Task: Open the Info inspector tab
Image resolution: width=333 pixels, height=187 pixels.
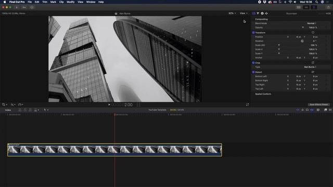Action: point(262,14)
